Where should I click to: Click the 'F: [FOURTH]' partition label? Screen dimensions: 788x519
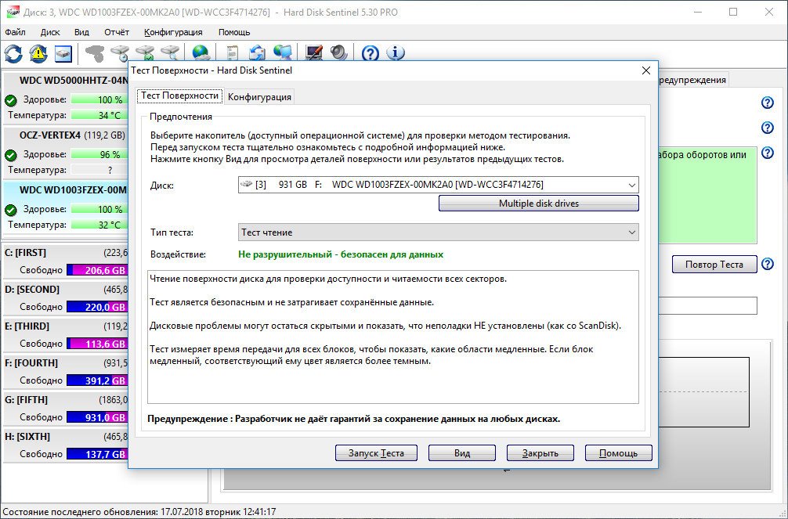31,363
